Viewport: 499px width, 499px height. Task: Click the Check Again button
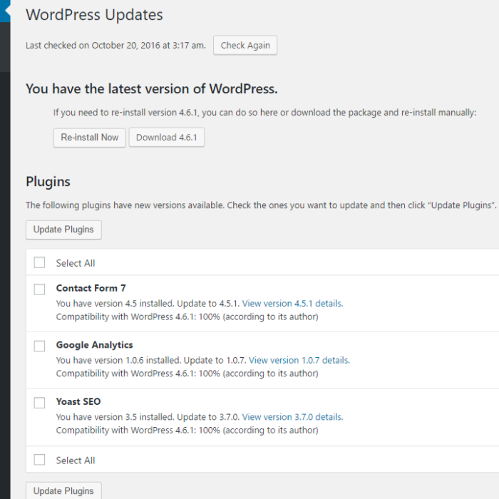[x=245, y=45]
